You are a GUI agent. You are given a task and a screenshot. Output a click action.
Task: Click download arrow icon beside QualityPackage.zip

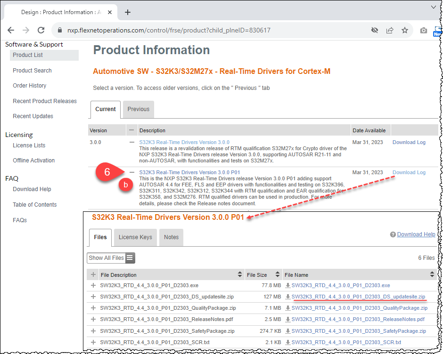tap(287, 308)
